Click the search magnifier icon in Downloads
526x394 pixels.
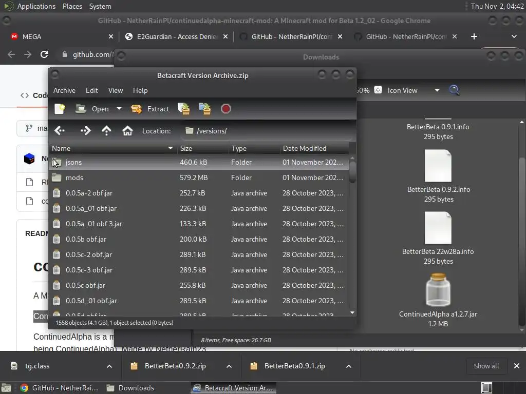click(x=454, y=90)
